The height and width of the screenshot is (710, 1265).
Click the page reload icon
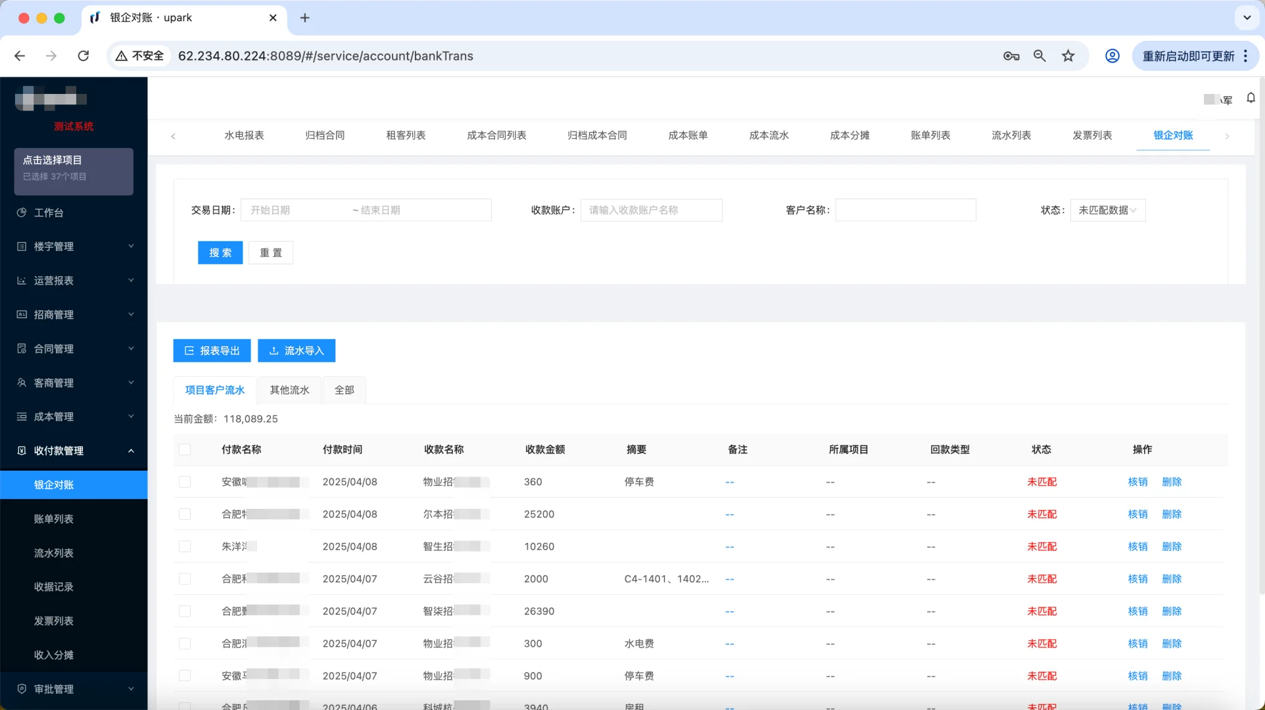click(x=84, y=56)
